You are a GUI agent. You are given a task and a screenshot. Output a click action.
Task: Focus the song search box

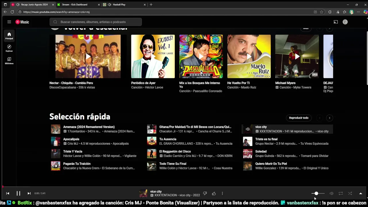click(x=96, y=22)
